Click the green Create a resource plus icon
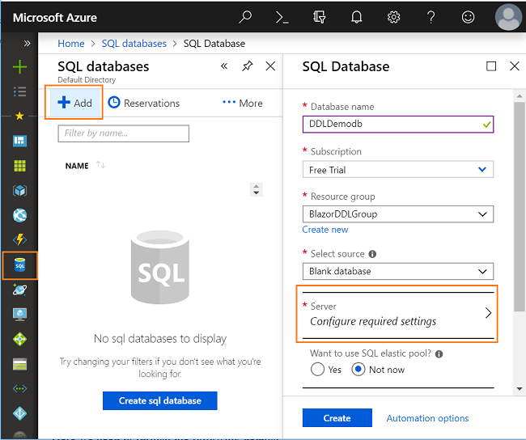Screen dimensions: 526x440 point(19,67)
